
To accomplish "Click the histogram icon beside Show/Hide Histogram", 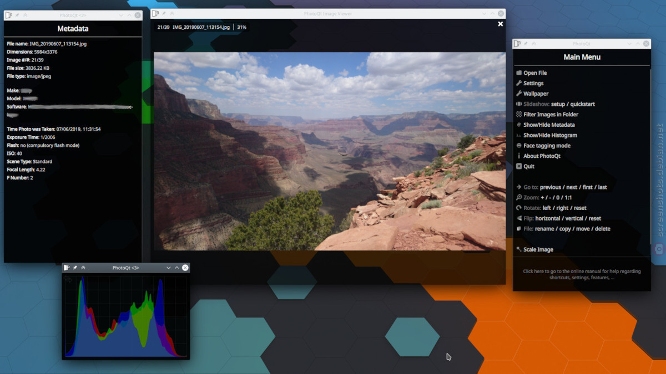I will (519, 135).
